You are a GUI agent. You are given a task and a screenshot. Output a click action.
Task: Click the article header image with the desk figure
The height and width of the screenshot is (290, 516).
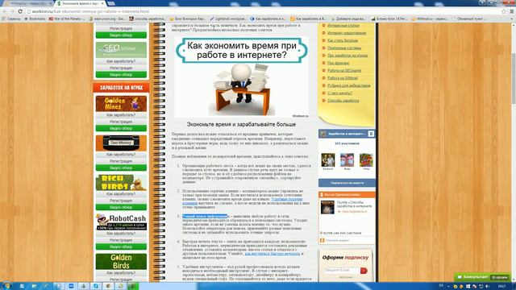pos(242,77)
